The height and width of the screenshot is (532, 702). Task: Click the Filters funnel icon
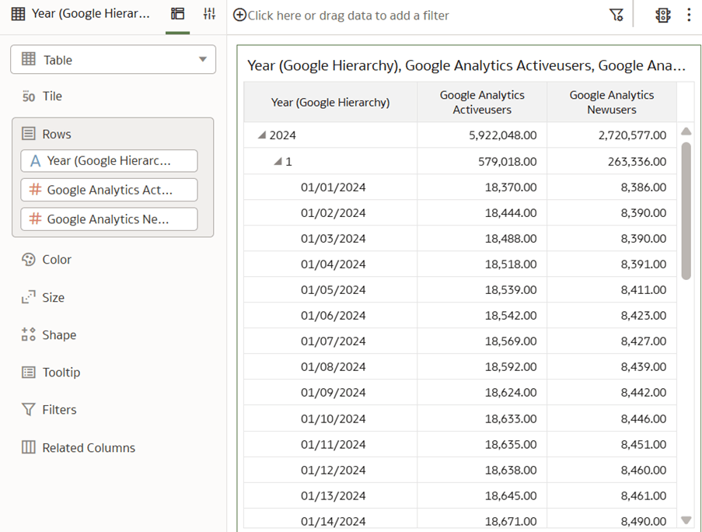pos(29,409)
